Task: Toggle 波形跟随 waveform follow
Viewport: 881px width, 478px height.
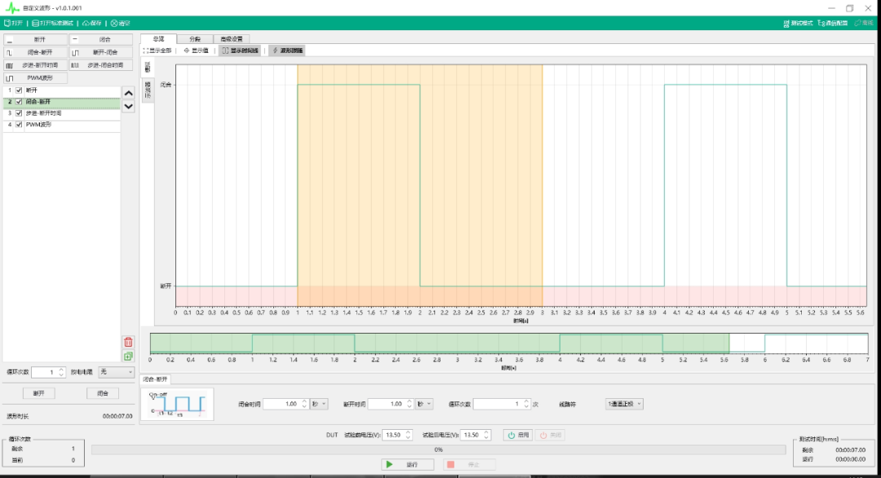Action: [287, 51]
